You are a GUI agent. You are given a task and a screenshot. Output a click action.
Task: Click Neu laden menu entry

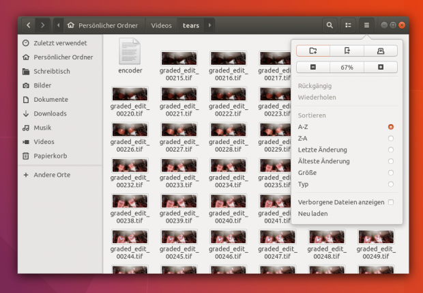coord(347,214)
